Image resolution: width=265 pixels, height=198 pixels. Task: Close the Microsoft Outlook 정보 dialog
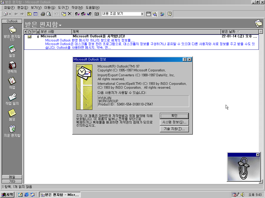[189, 60]
